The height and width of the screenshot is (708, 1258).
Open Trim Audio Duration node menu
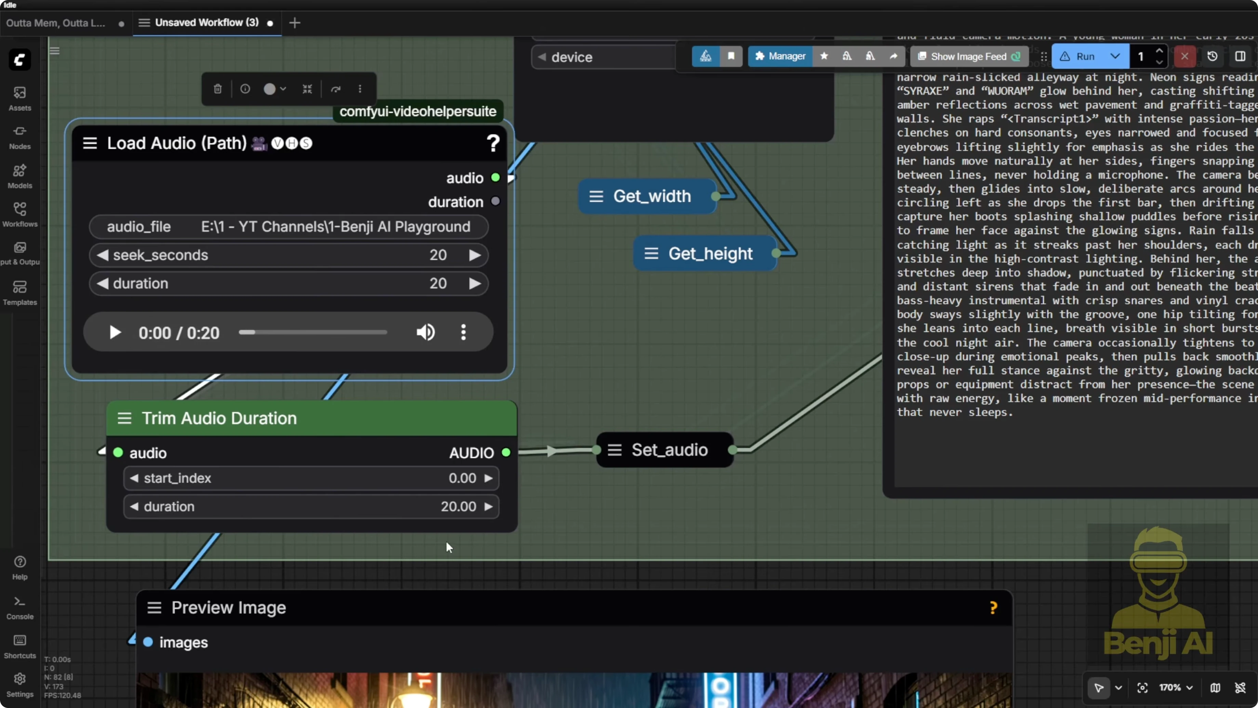(124, 418)
